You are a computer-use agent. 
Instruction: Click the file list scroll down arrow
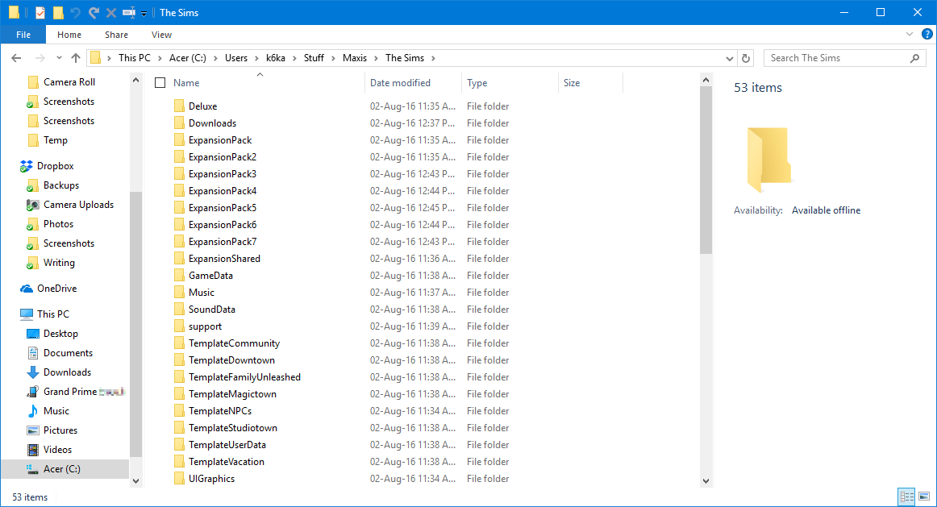tap(706, 480)
